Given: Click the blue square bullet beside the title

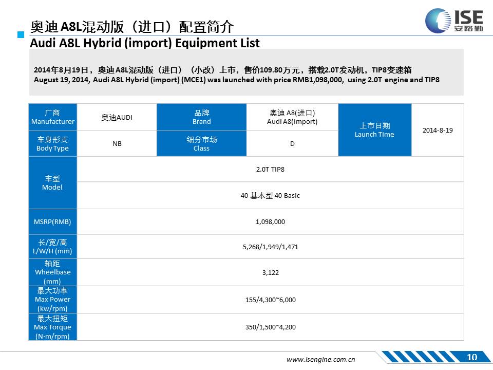Looking at the screenshot, I should point(21,34).
